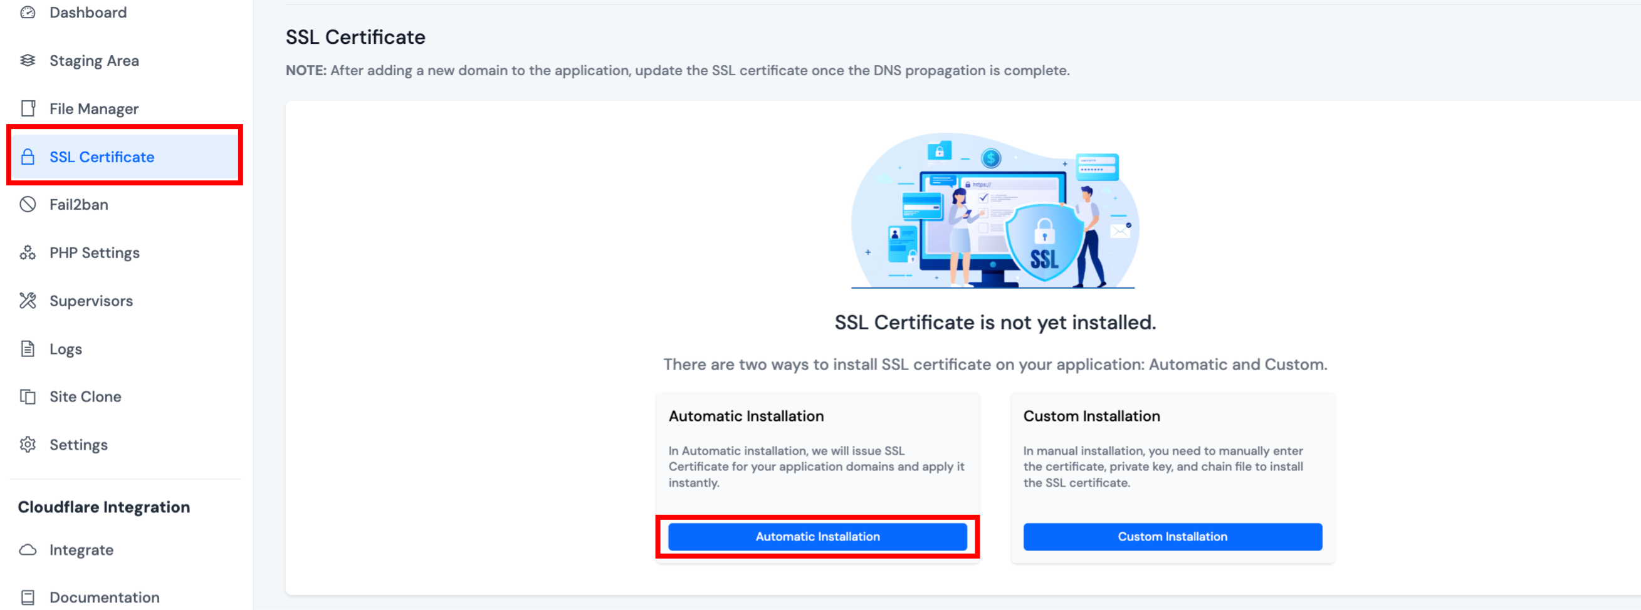Click the Site Clone copy icon
1641x610 pixels.
[x=28, y=396]
